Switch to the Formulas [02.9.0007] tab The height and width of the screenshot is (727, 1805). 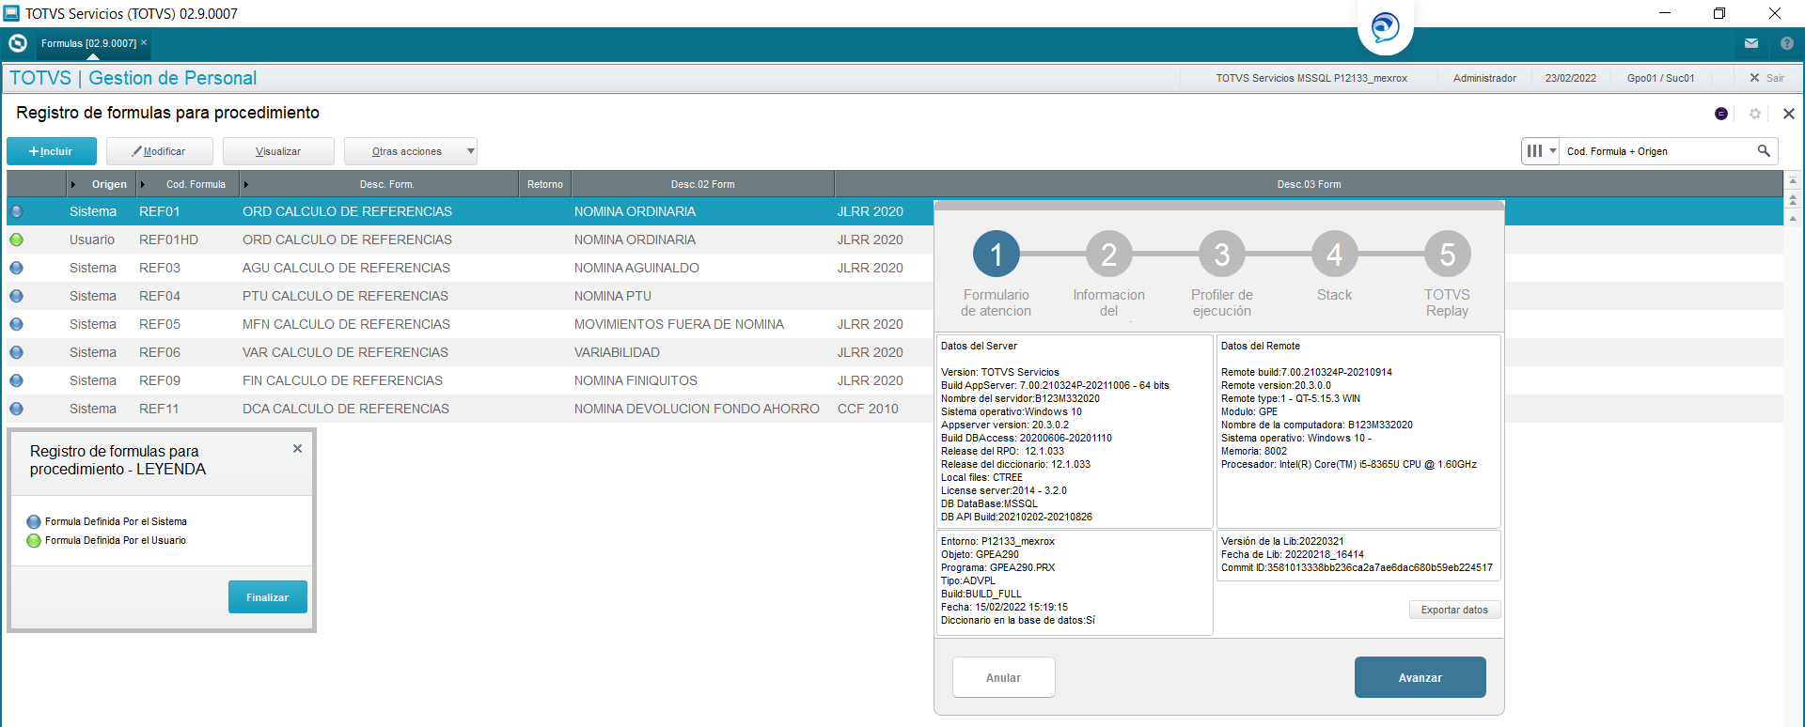(88, 43)
